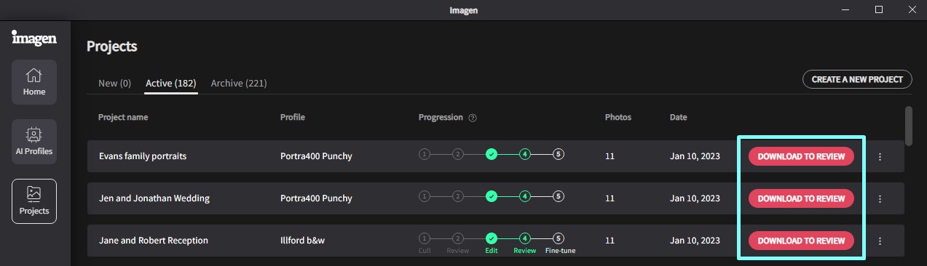This screenshot has width=927, height=266.
Task: Click step 4 Review circle for Jane and Robert Reception
Action: [524, 238]
